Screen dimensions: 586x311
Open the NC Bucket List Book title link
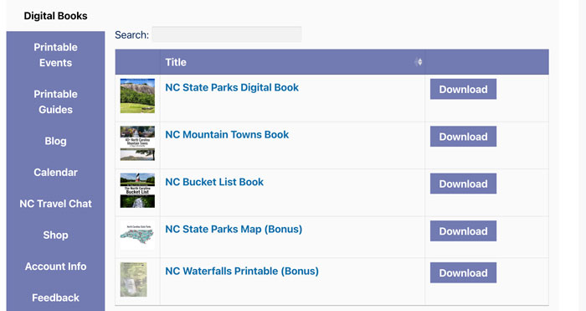pos(214,182)
